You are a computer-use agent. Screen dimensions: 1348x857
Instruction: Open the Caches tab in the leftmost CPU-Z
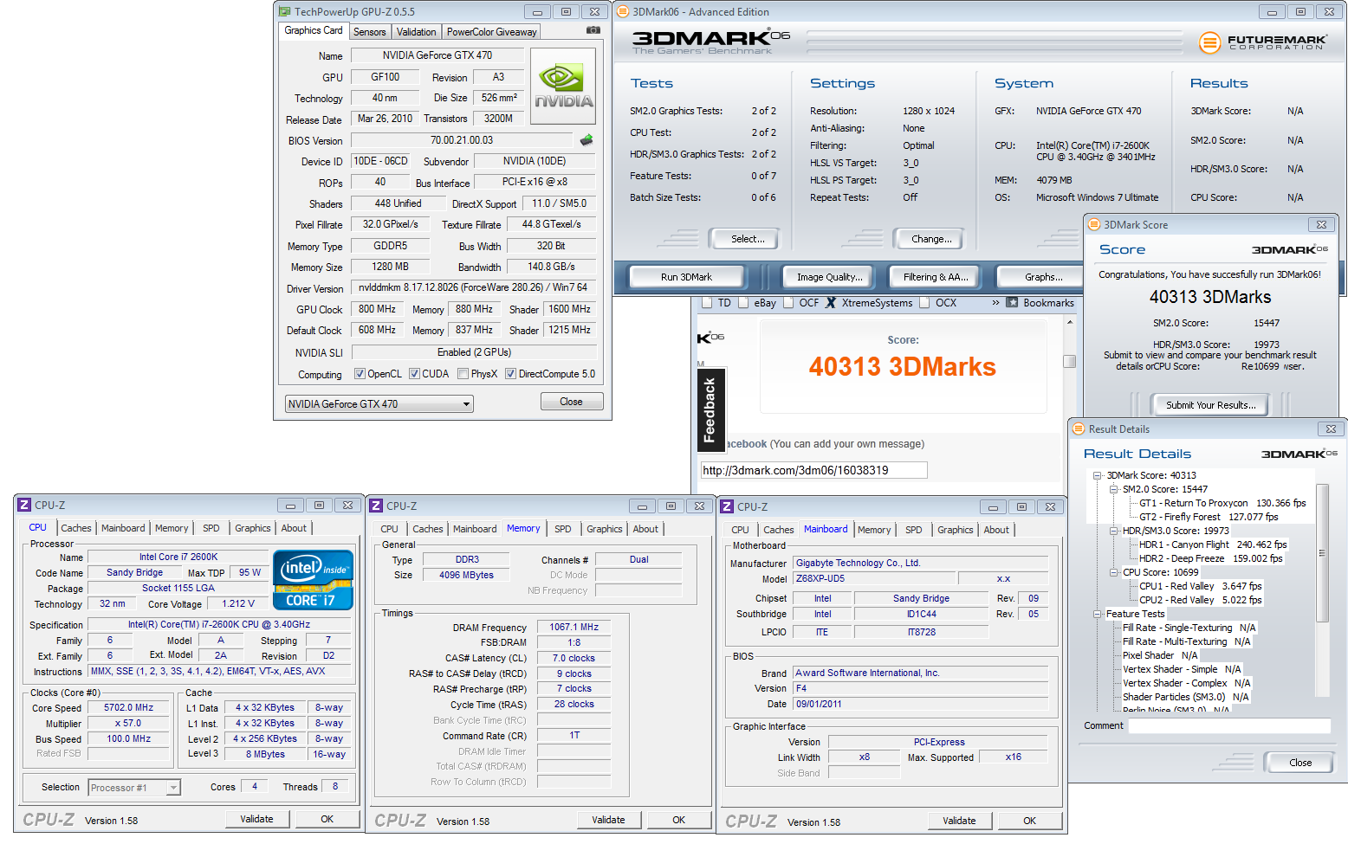coord(76,528)
